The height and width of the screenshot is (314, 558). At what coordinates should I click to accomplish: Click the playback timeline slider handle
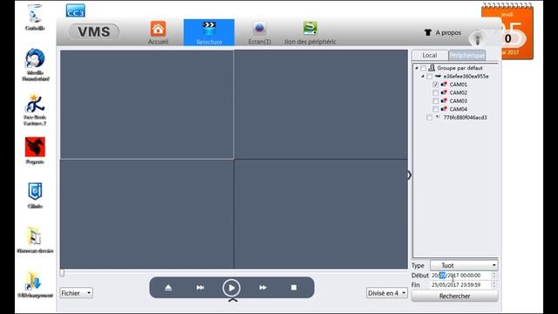(62, 273)
